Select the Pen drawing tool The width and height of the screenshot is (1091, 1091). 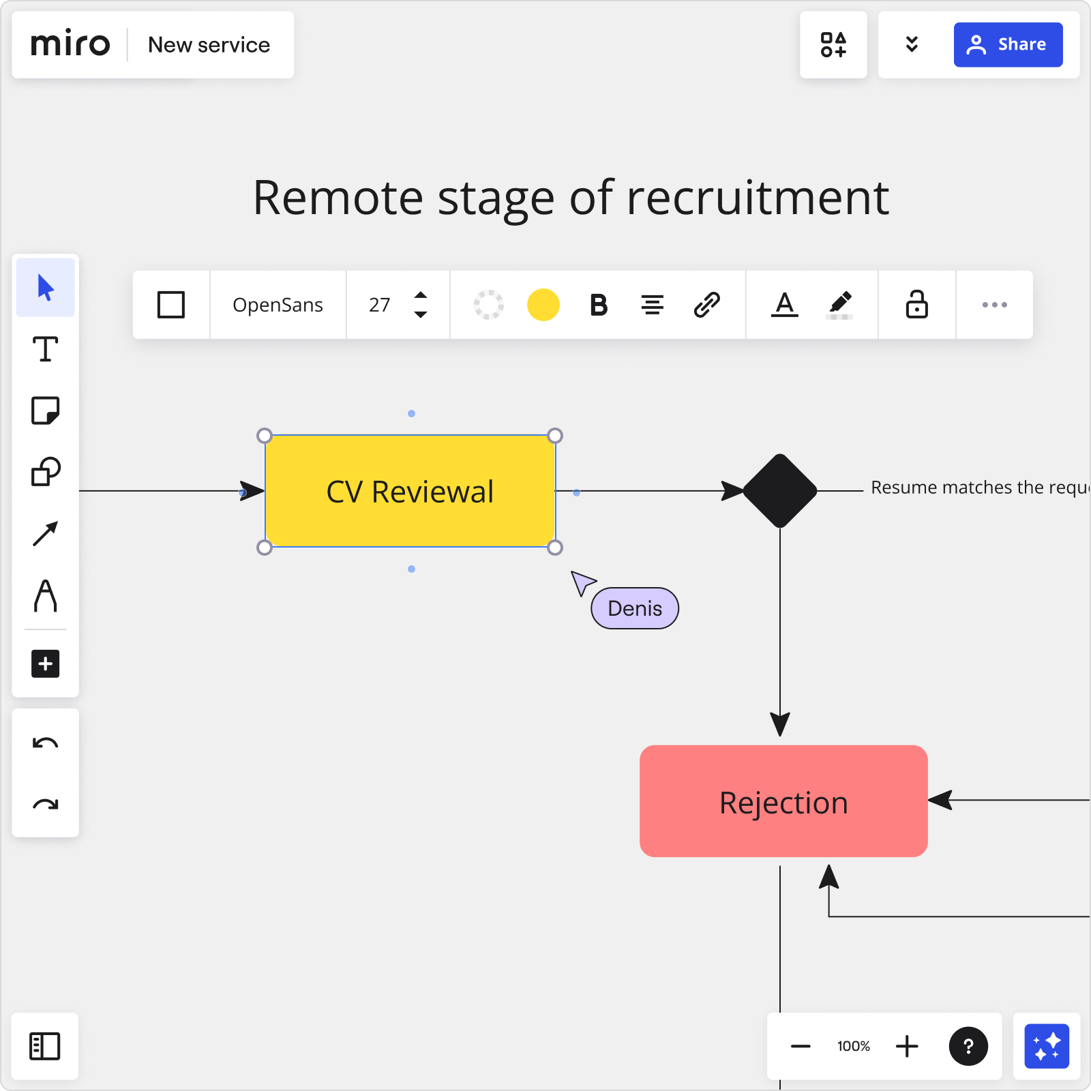(x=45, y=595)
